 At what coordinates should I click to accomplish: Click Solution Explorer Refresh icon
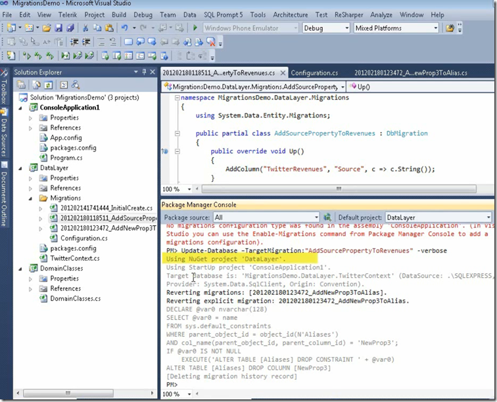pos(48,85)
